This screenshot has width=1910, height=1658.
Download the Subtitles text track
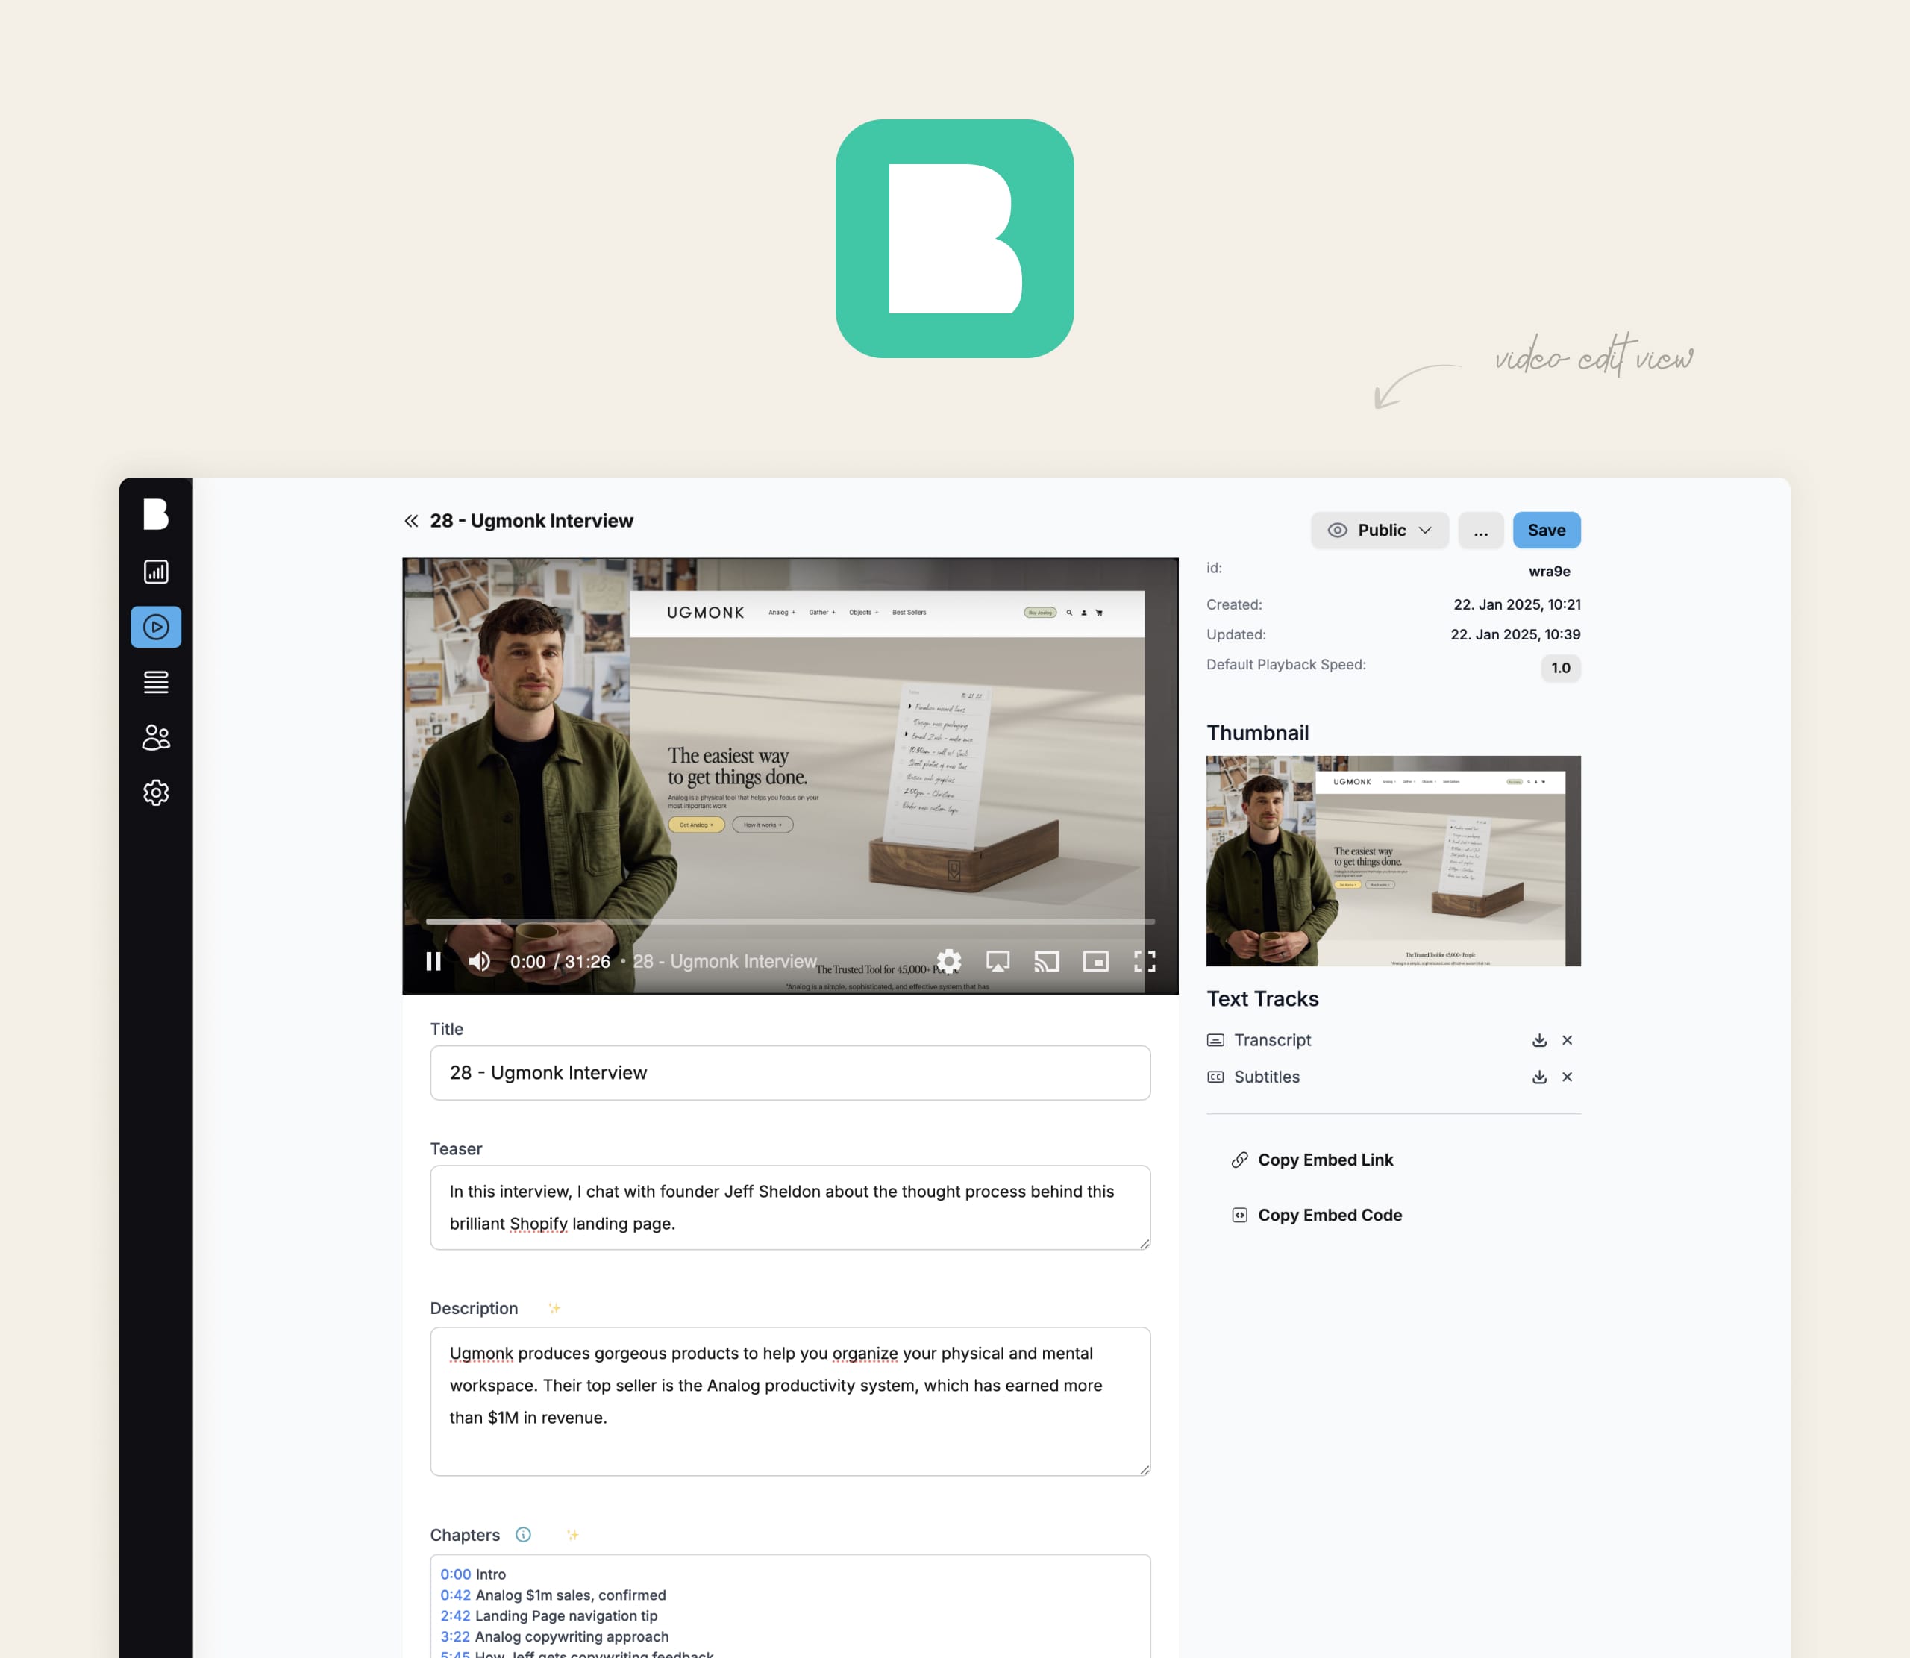[x=1539, y=1077]
